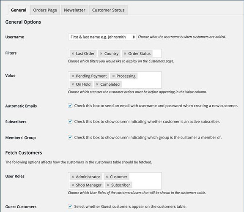Remove the Pending Payment status tag
This screenshot has width=244, height=212.
tap(73, 76)
